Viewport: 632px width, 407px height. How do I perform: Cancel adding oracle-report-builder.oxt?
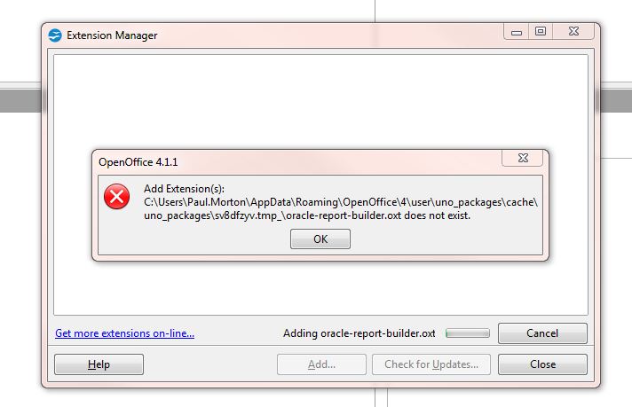(542, 333)
